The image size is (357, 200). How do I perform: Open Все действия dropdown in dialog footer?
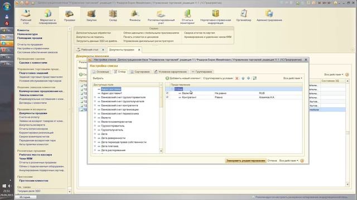[x=288, y=161]
